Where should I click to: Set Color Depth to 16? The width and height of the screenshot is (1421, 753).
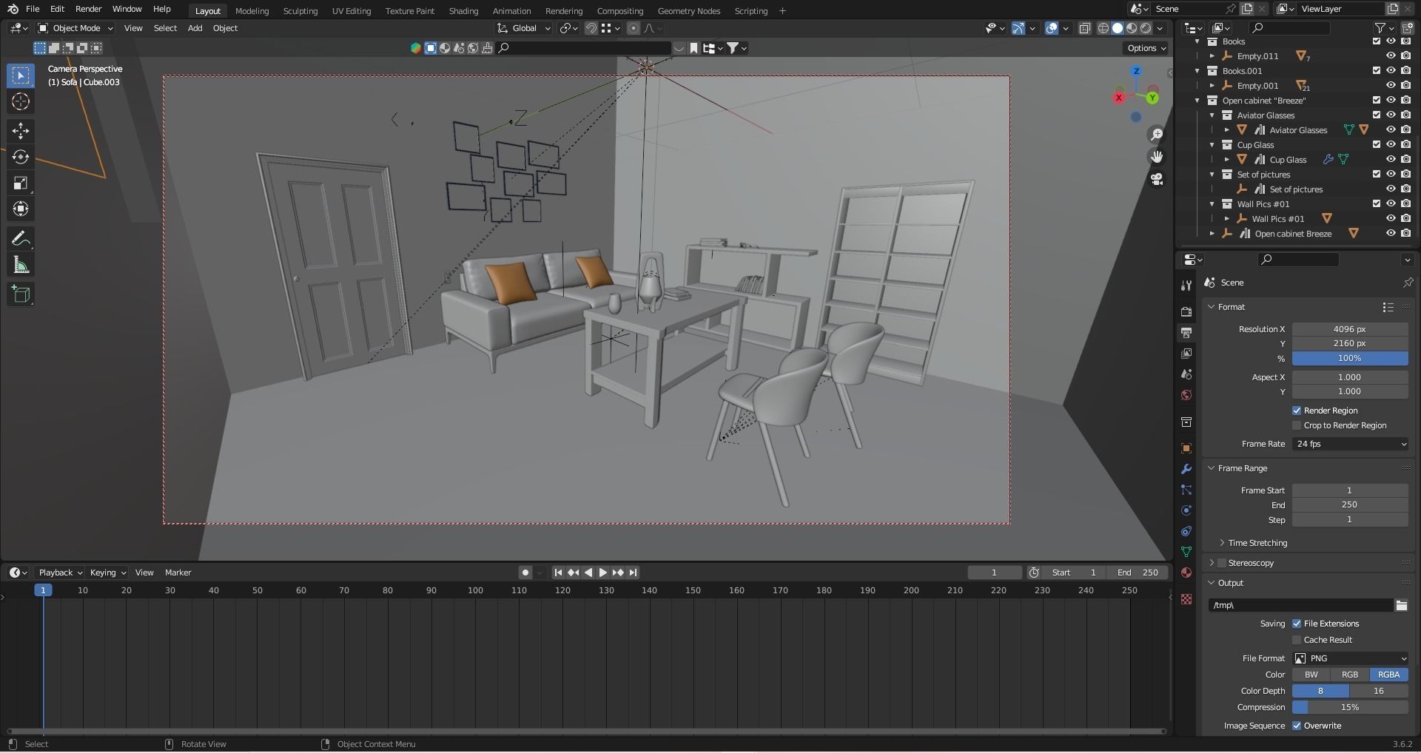tap(1379, 691)
